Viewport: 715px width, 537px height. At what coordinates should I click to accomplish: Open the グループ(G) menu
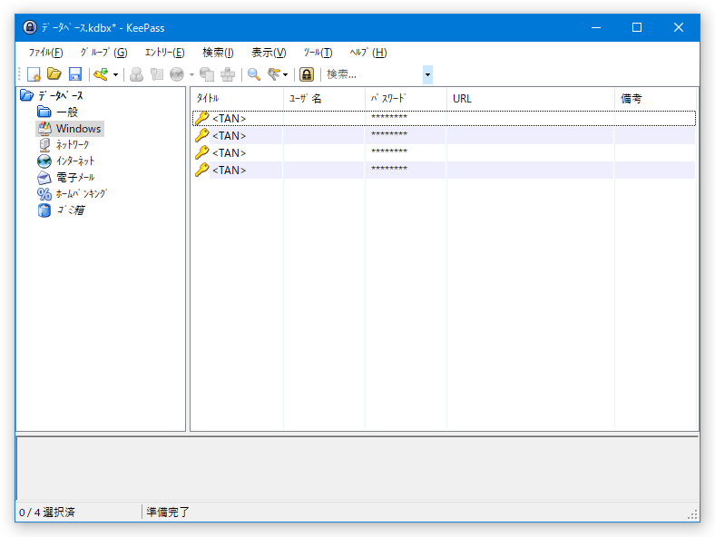[x=104, y=53]
